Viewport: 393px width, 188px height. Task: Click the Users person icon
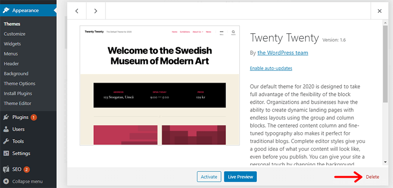(x=6, y=129)
